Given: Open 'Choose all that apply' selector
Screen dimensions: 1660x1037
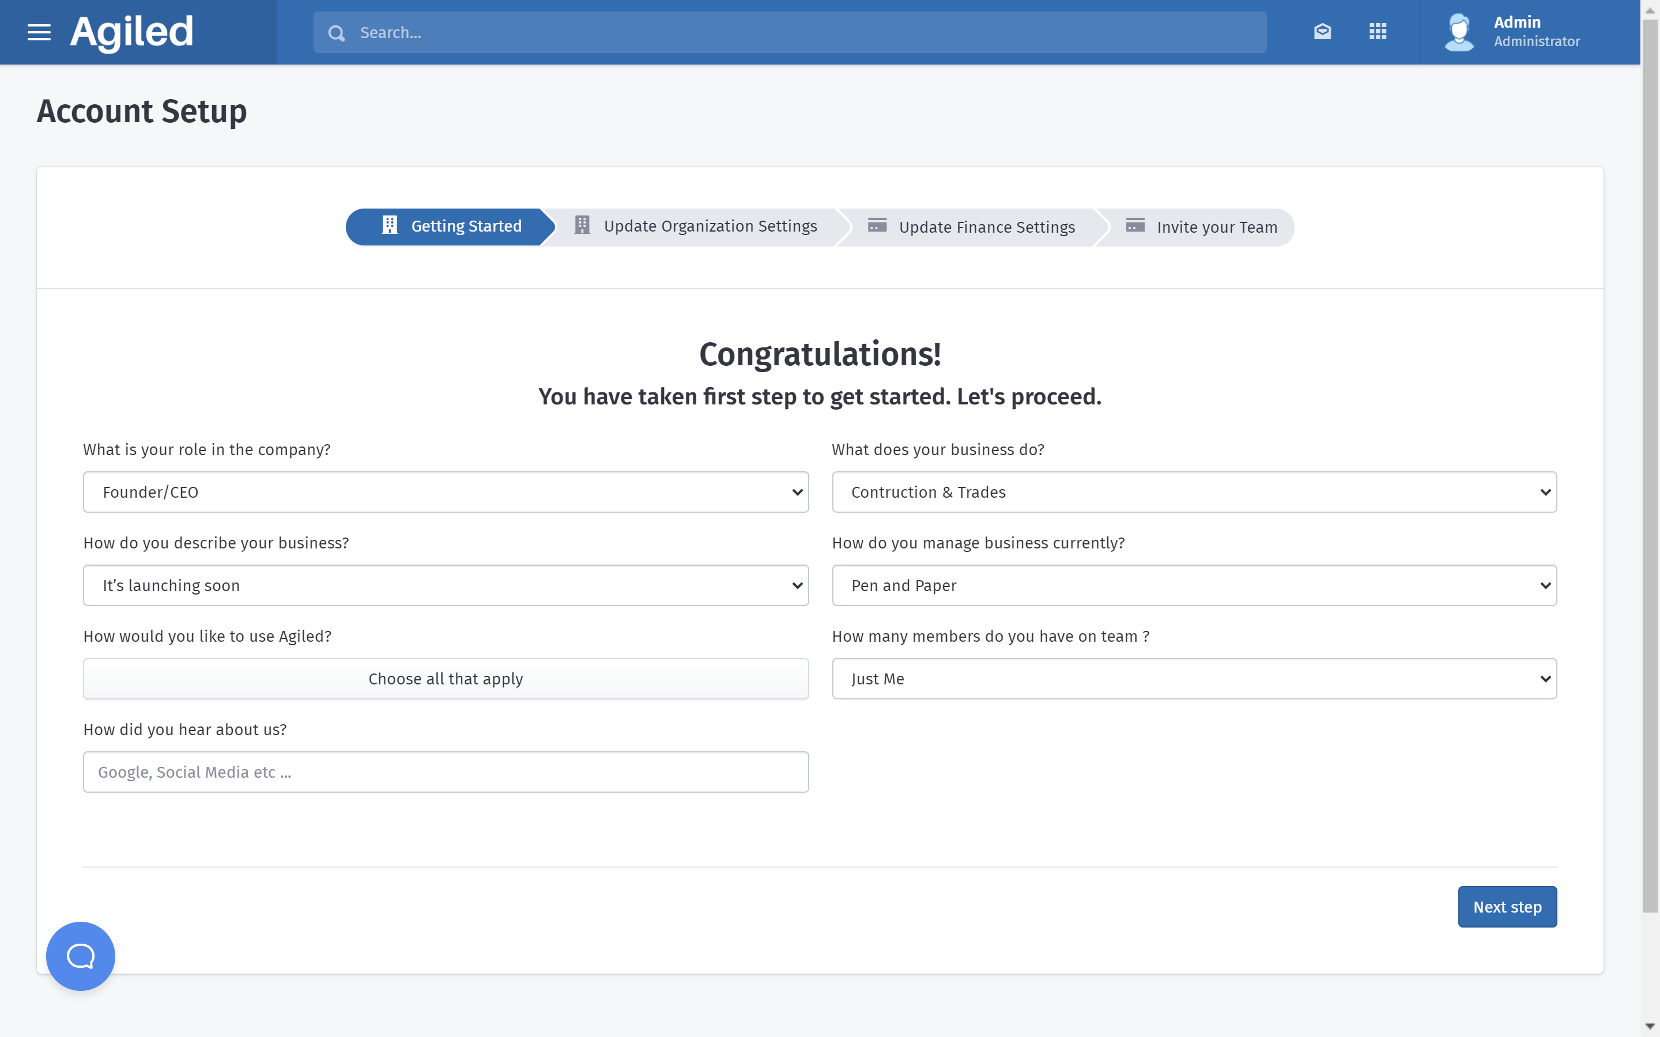Looking at the screenshot, I should click(445, 678).
